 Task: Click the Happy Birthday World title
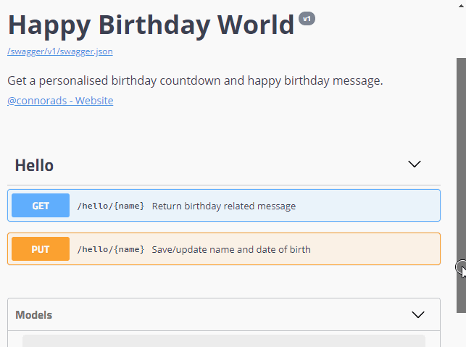pyautogui.click(x=151, y=25)
